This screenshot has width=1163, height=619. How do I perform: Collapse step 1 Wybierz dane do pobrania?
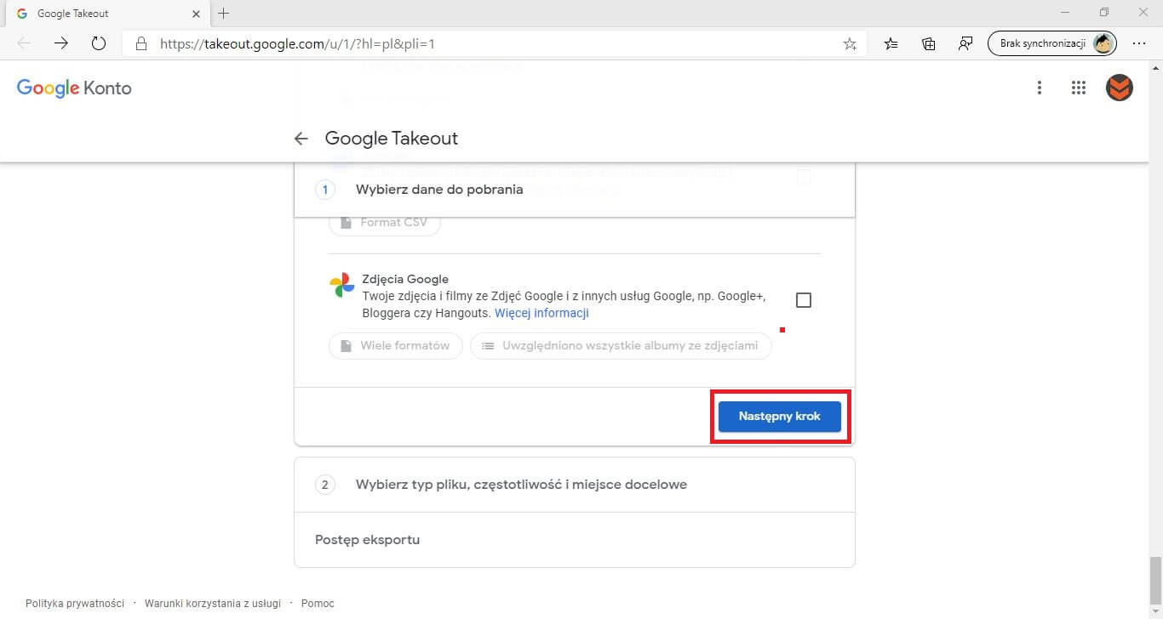pyautogui.click(x=575, y=189)
